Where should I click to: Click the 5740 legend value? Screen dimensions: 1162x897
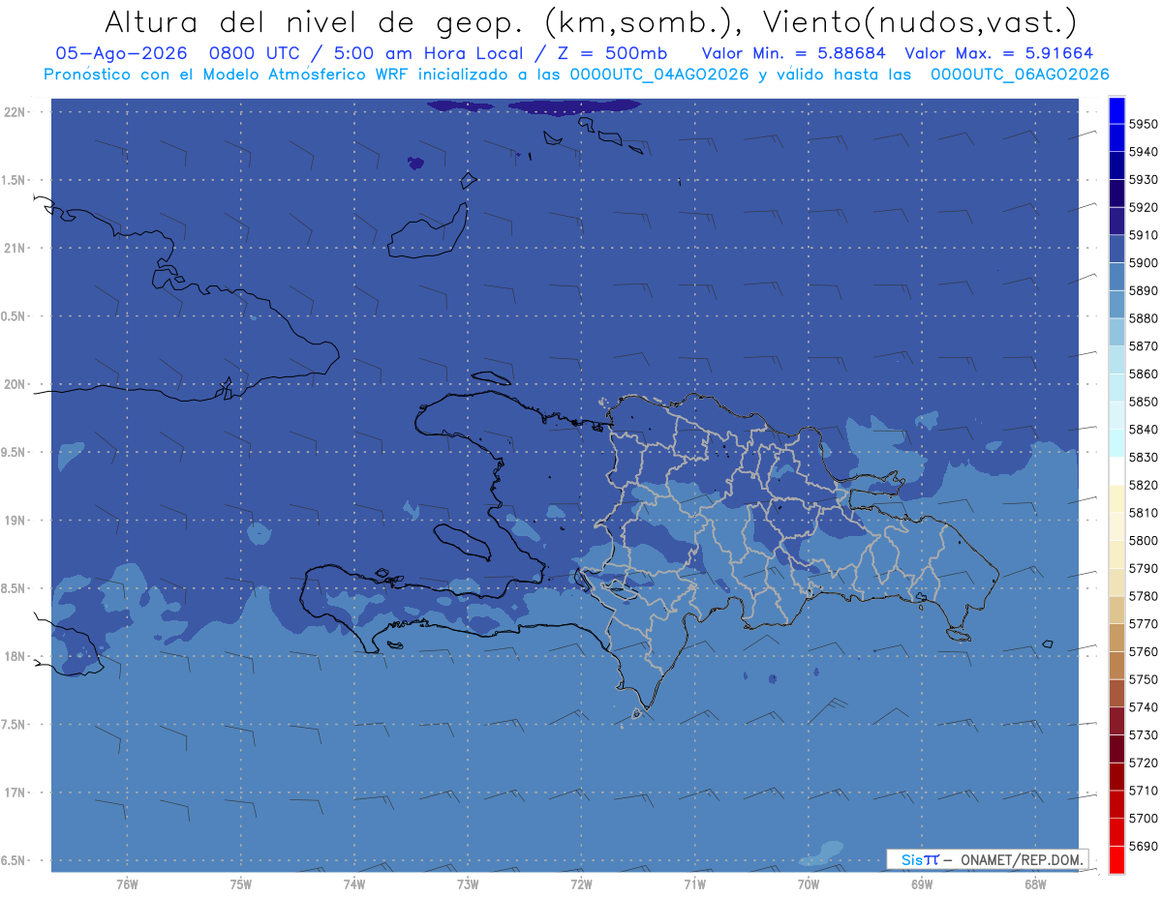point(1144,707)
